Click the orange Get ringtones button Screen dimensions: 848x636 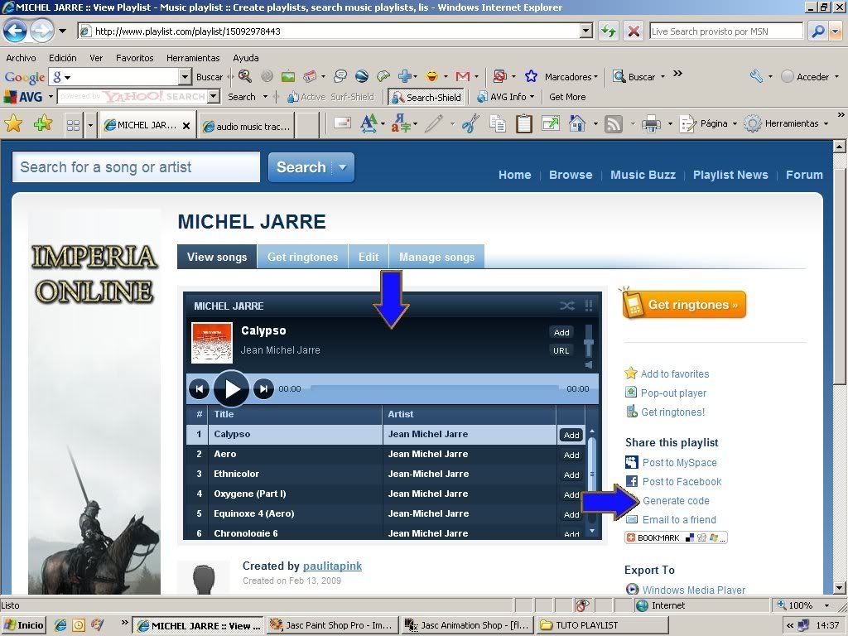684,305
